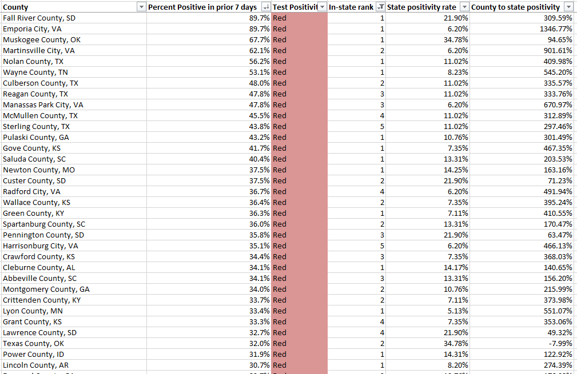
Task: Open County to state positivity filter dropdown
Action: [568, 7]
